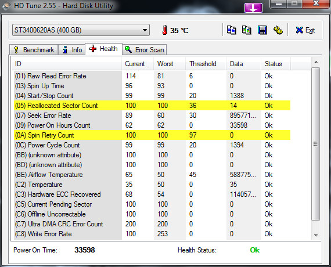Viewport: 331px width, 267px height.
Task: Select the (BD) unknown attribute row
Action: 152,165
